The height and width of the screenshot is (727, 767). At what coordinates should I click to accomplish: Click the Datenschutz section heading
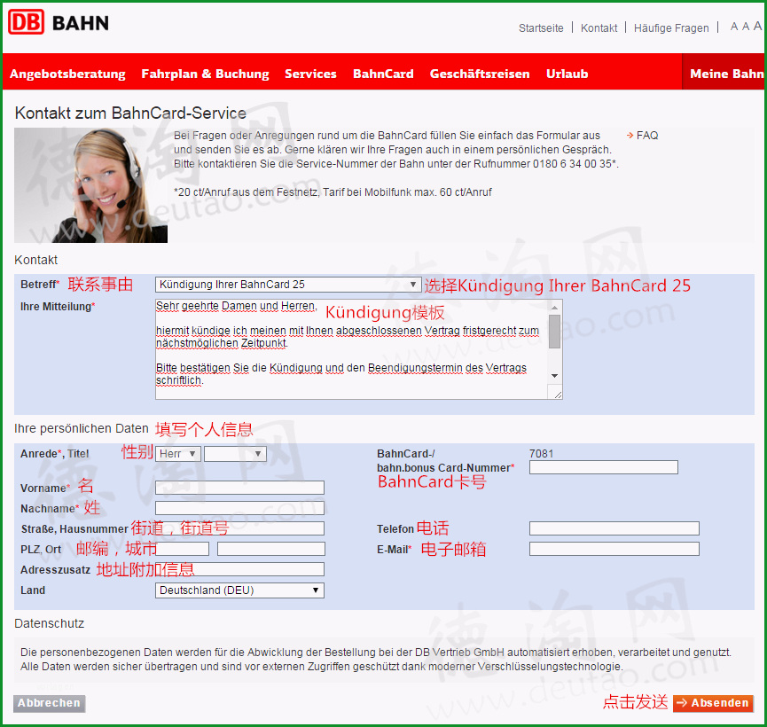[50, 623]
